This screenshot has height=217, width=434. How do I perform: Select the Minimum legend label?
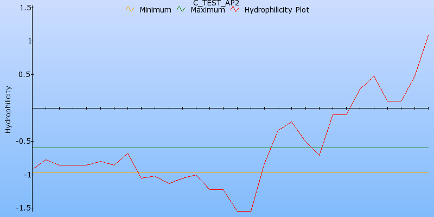coord(155,10)
